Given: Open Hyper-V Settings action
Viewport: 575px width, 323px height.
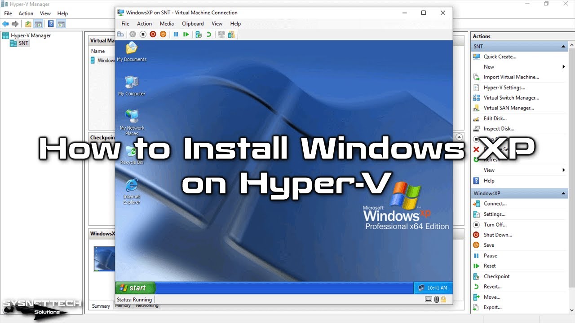Looking at the screenshot, I should click(504, 87).
